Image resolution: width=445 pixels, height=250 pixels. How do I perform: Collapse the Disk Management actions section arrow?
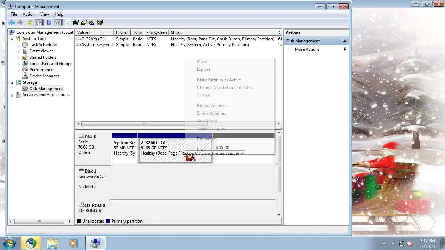pos(345,41)
